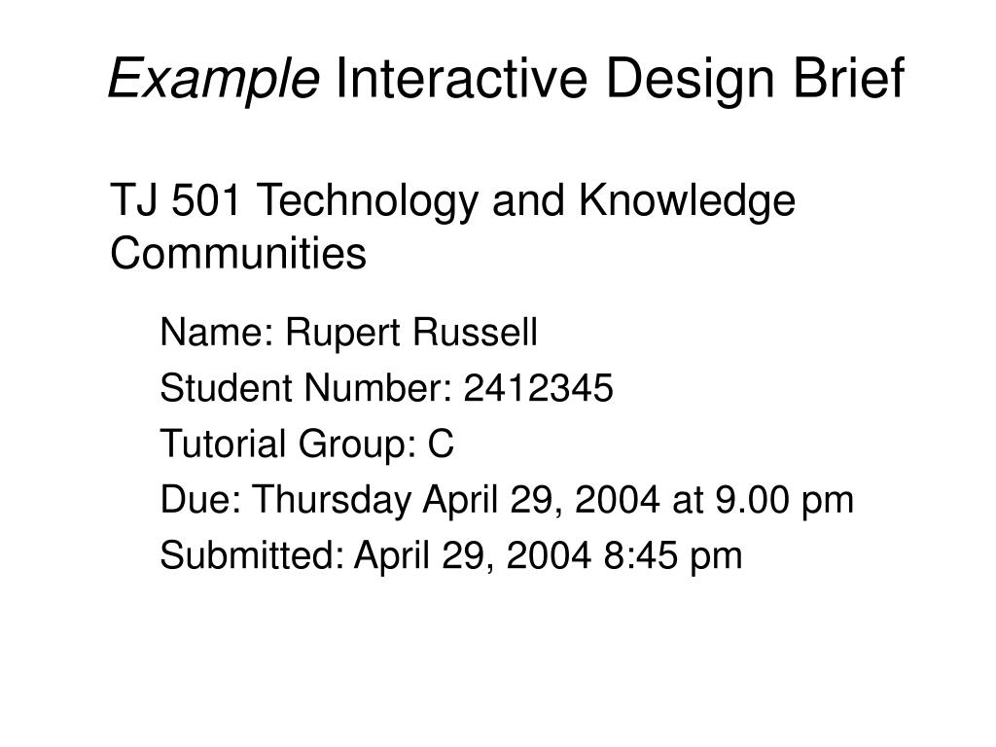
Task: Click the italic word Example in title
Action: [214, 80]
